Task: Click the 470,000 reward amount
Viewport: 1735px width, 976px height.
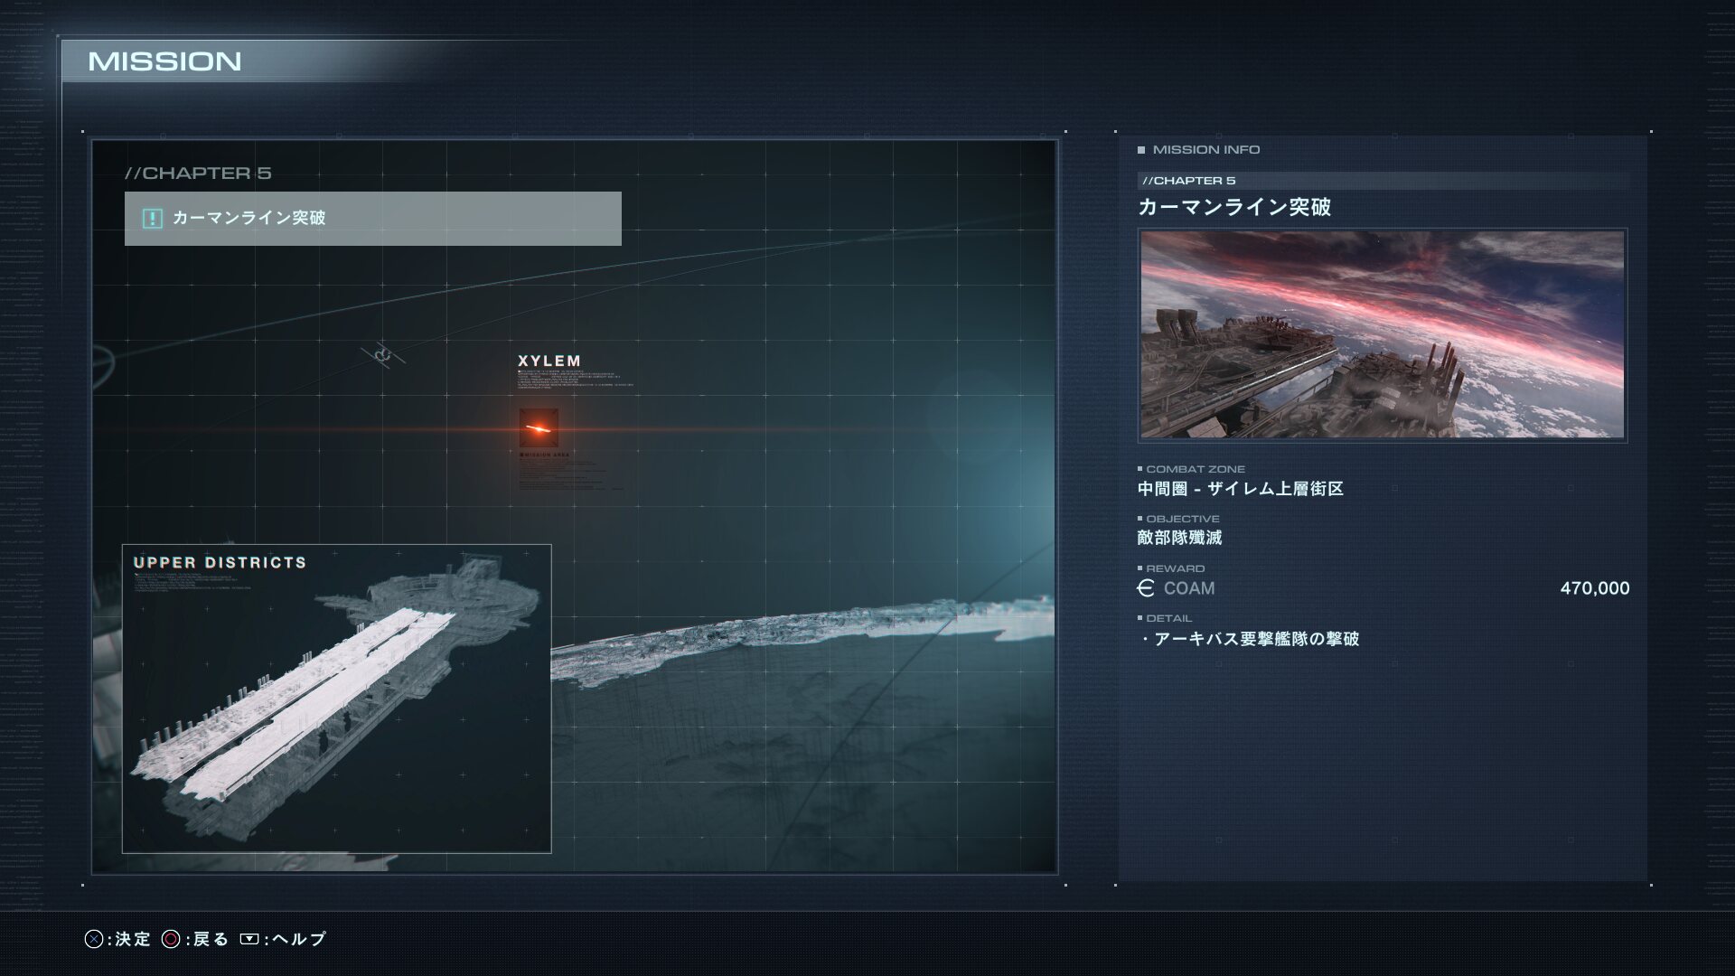Action: click(x=1595, y=588)
